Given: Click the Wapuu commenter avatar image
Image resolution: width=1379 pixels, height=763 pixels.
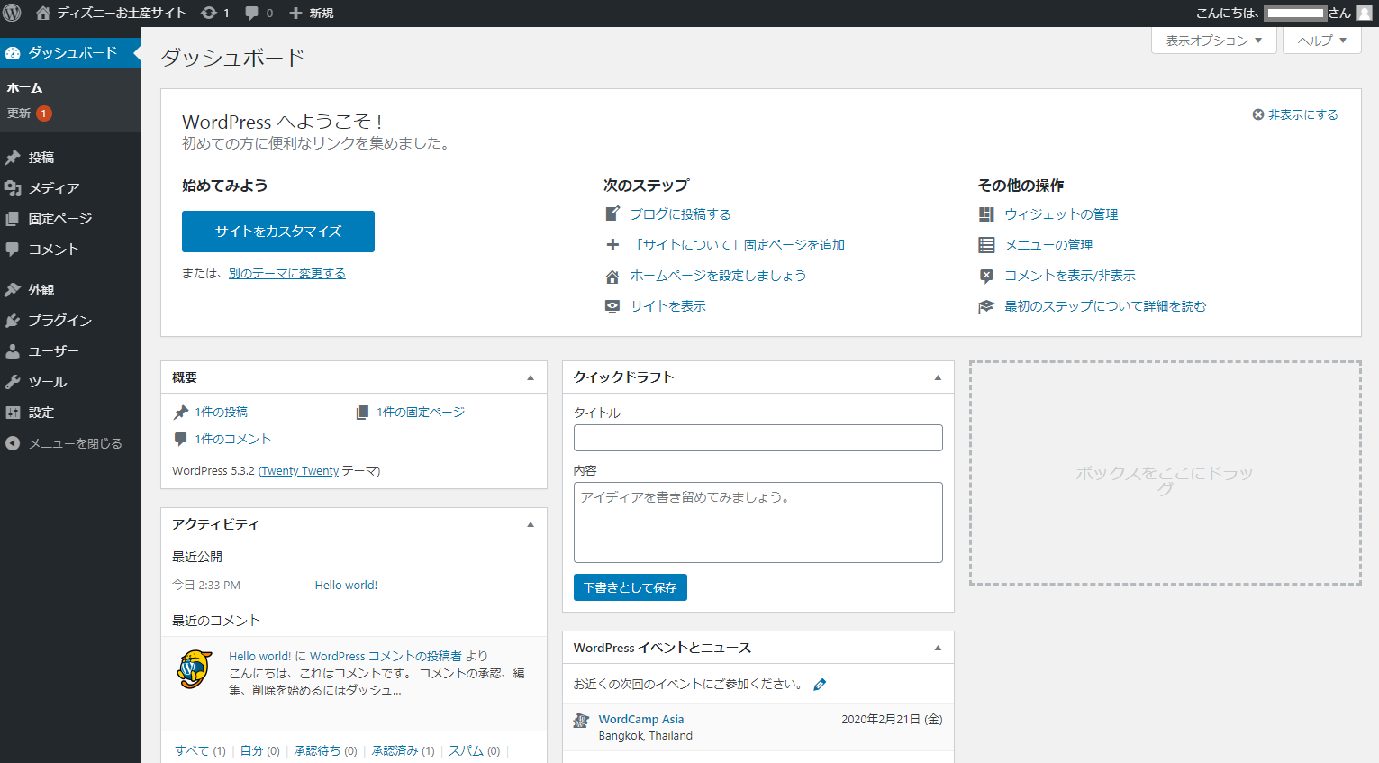Looking at the screenshot, I should point(195,669).
